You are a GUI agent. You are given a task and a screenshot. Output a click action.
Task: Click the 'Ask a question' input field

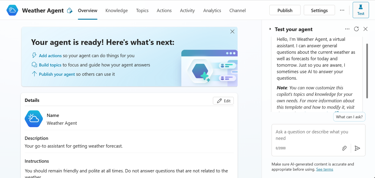coord(312,135)
